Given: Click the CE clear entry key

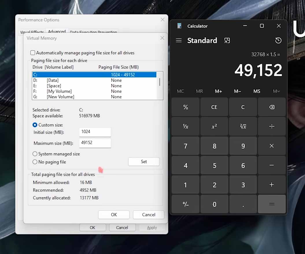Looking at the screenshot, I should [214, 107].
